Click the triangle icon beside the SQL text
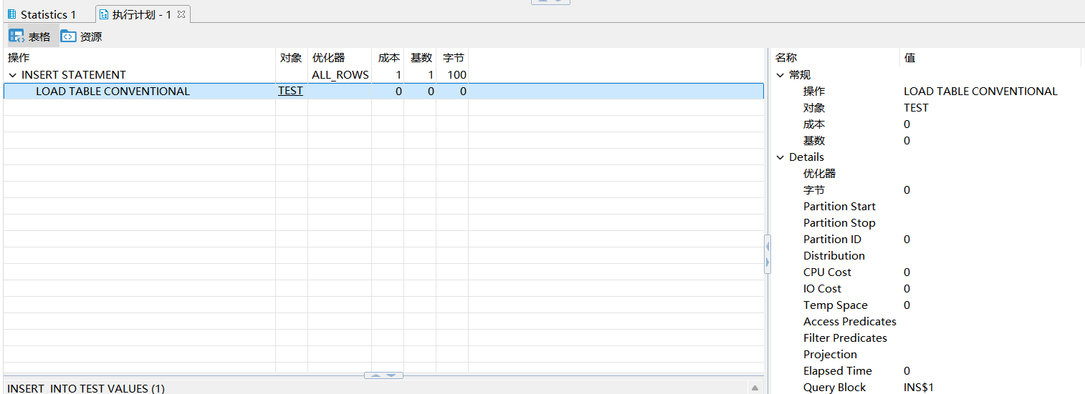Viewport: 1085px width, 394px height. pos(755,388)
